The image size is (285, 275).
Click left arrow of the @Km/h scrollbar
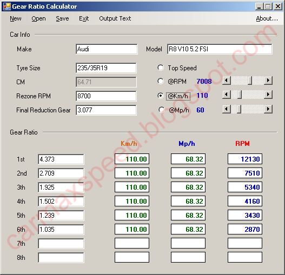point(226,95)
